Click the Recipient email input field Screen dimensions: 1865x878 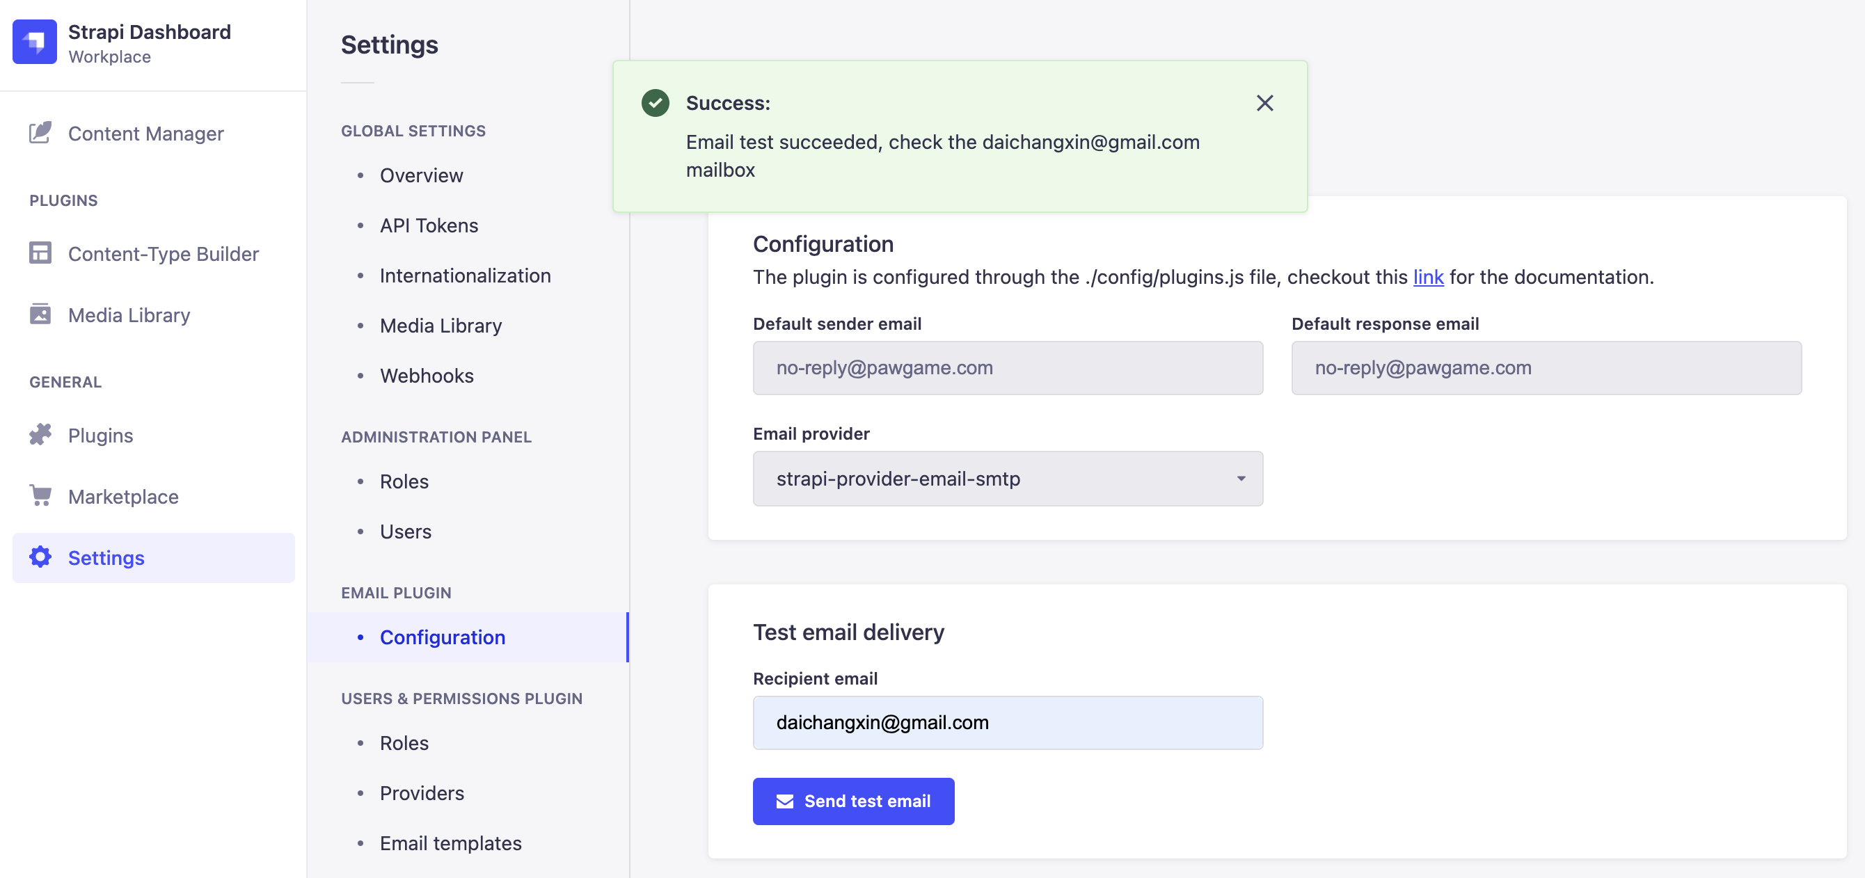coord(1006,722)
